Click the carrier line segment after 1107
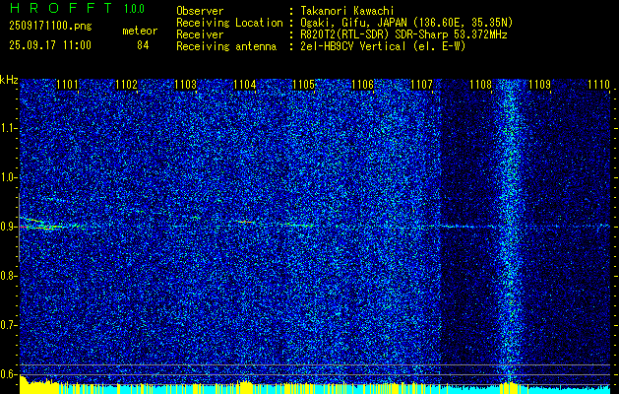619x394 pixels. pos(465,227)
